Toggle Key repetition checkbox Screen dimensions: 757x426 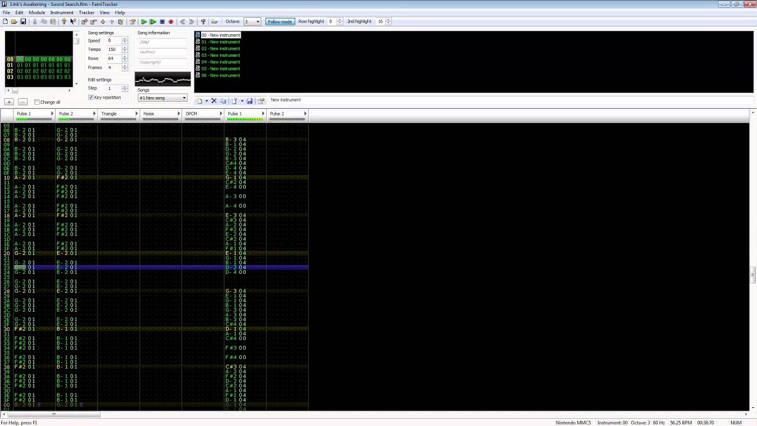pyautogui.click(x=91, y=98)
